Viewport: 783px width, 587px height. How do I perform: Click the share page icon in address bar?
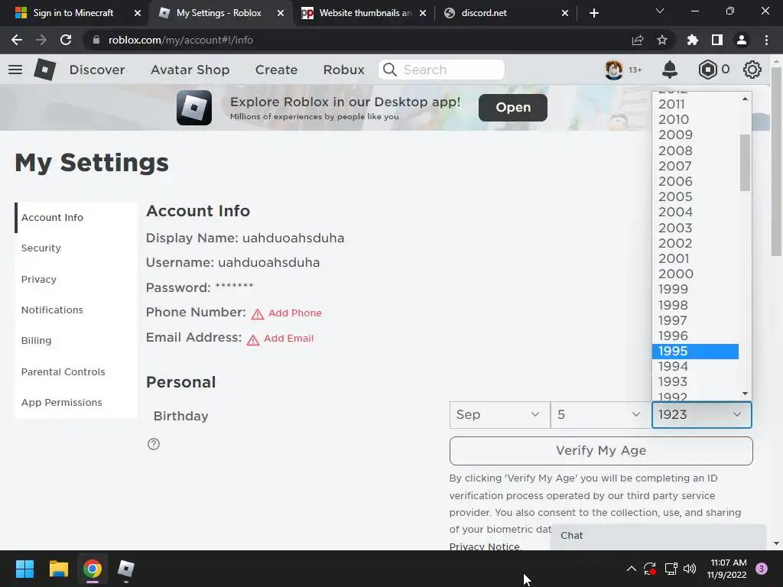(x=638, y=40)
